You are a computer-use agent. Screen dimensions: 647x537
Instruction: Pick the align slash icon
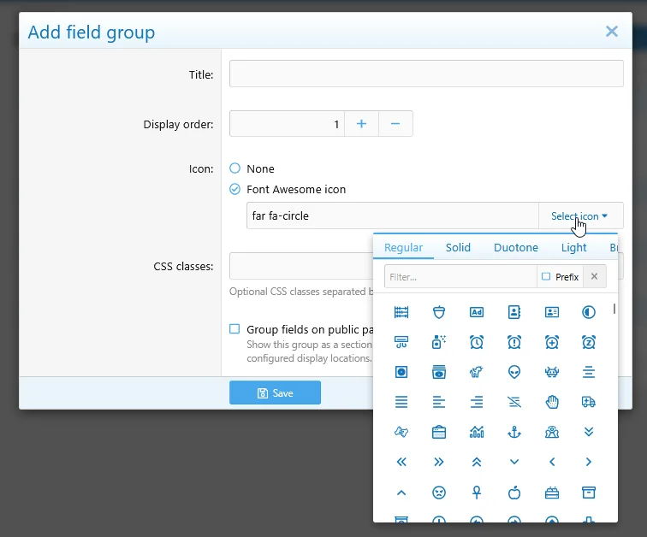click(514, 402)
